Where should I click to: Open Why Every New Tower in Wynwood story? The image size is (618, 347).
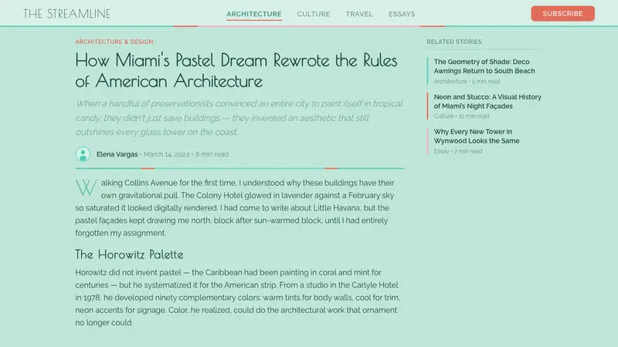[x=477, y=136]
